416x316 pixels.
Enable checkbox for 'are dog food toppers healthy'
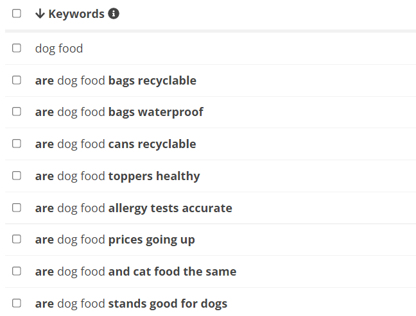[17, 176]
